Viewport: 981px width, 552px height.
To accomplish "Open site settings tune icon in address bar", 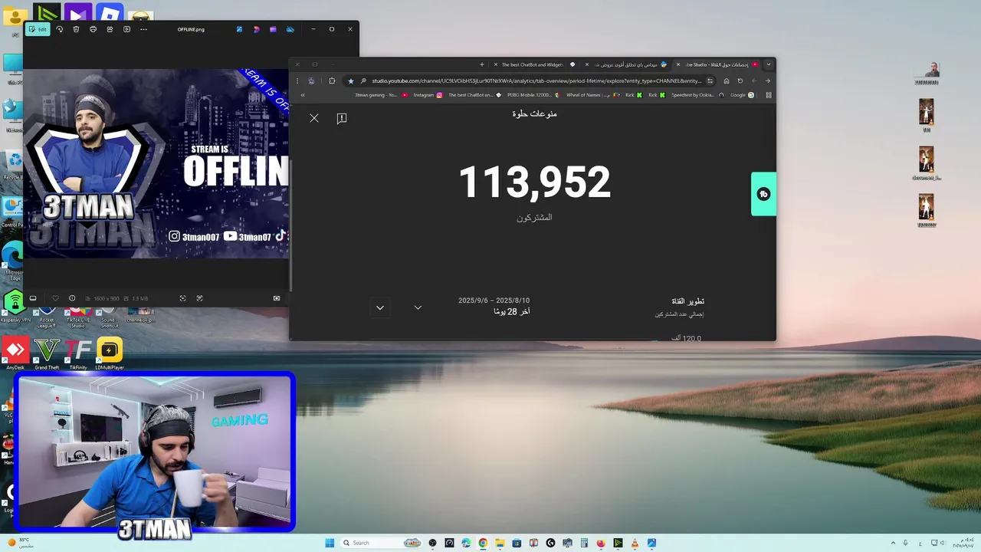I will click(x=710, y=80).
